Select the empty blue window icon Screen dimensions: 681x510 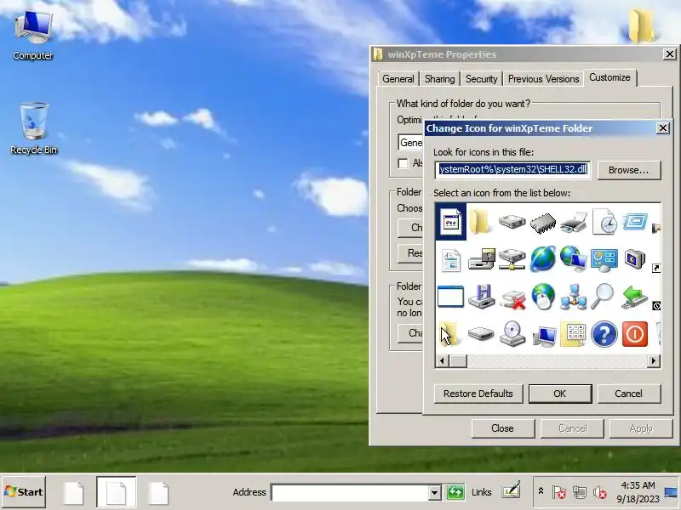coord(450,297)
